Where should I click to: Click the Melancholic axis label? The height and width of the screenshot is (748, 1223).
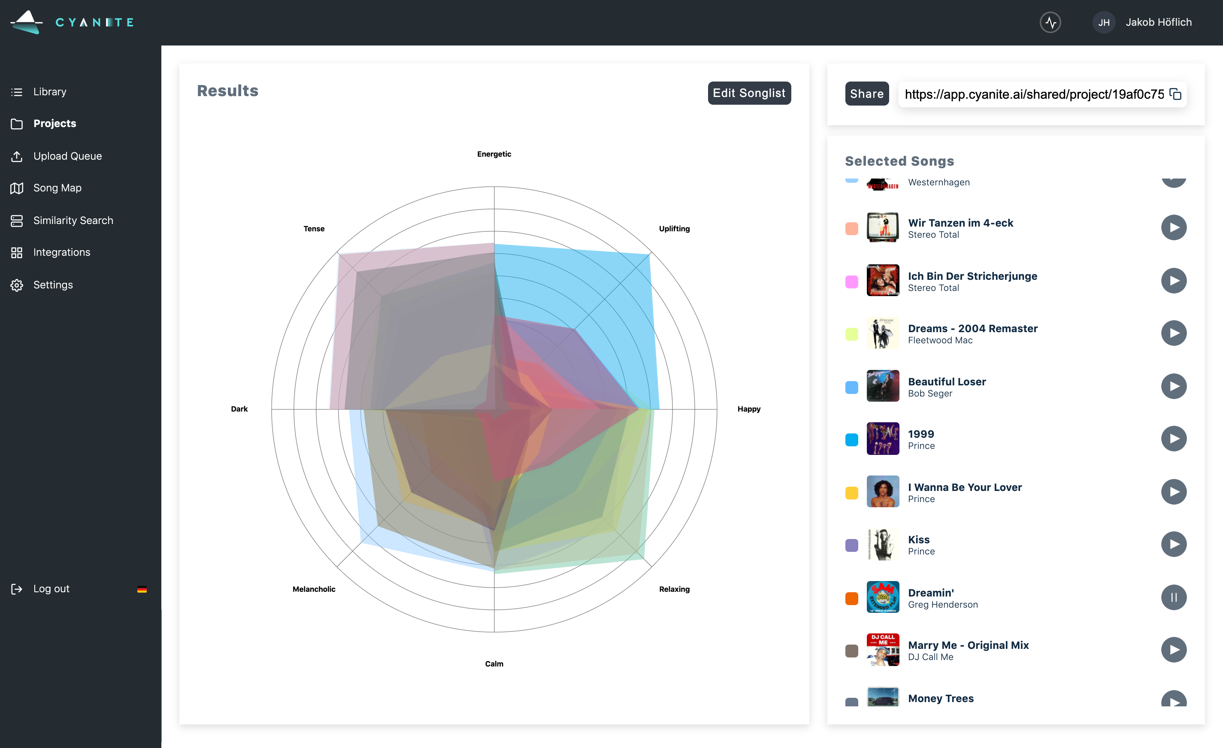tap(314, 589)
